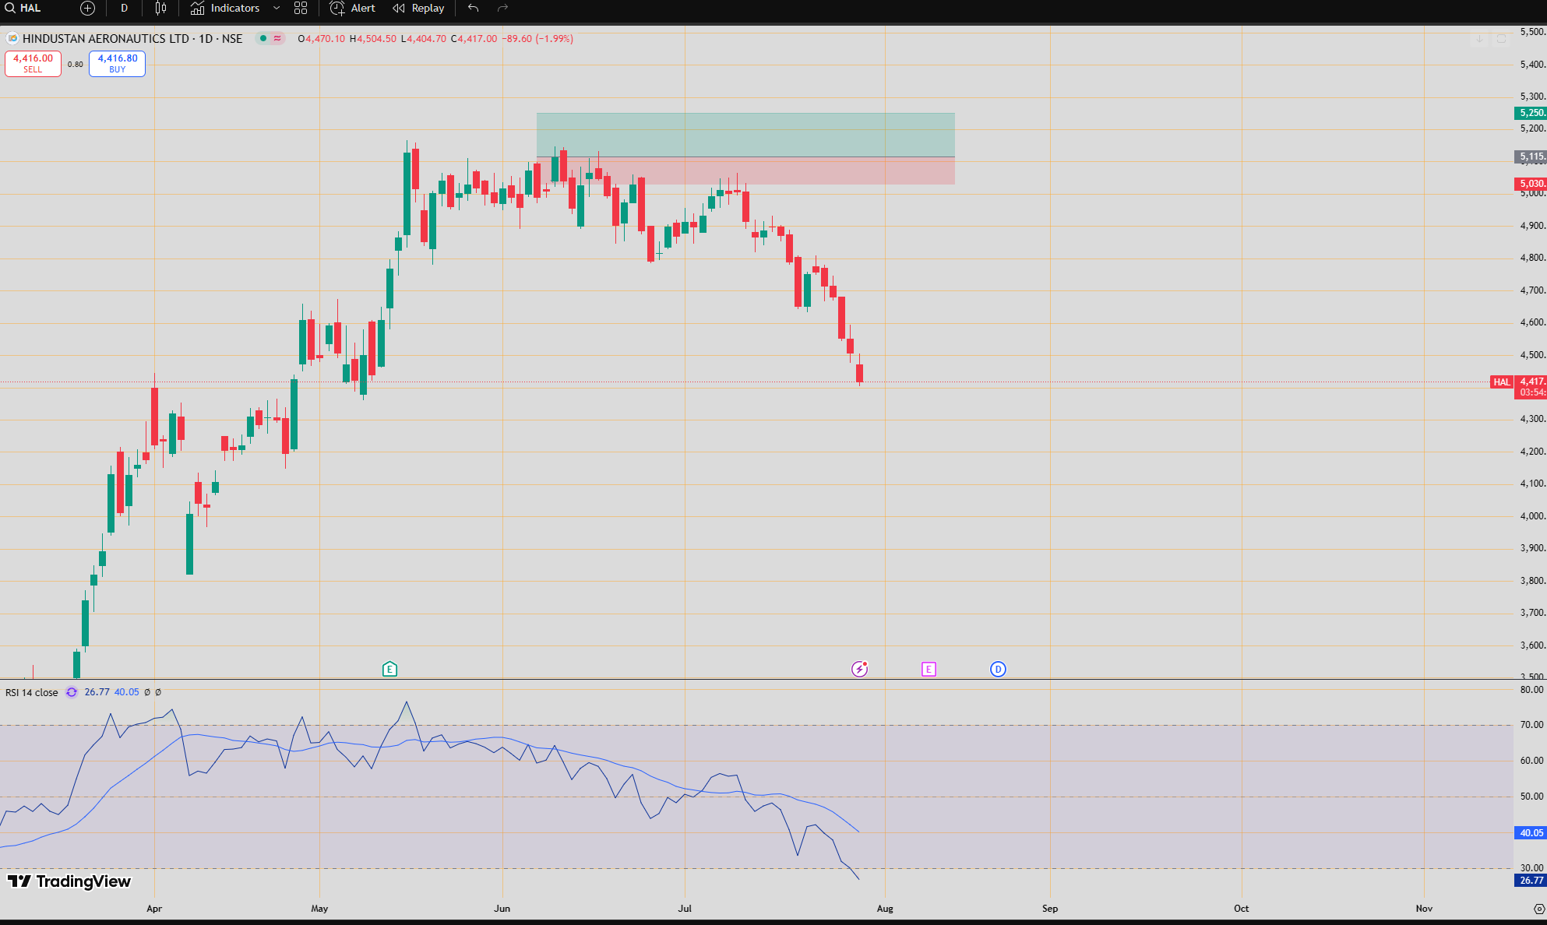This screenshot has width=1547, height=925.
Task: Click the undo arrow
Action: pos(473,9)
